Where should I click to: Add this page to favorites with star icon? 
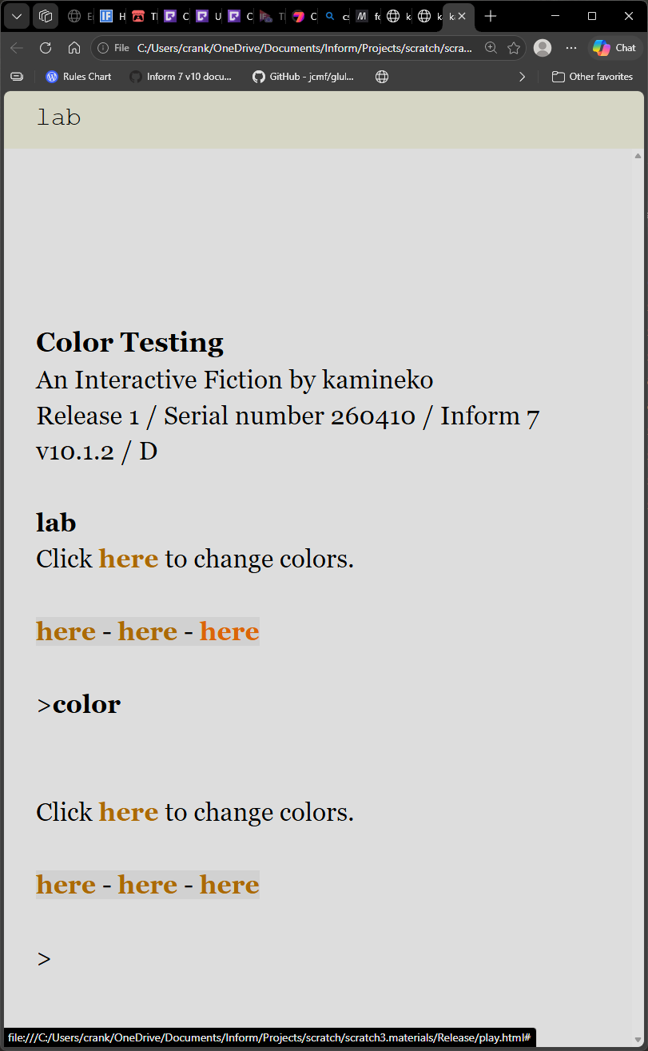514,48
